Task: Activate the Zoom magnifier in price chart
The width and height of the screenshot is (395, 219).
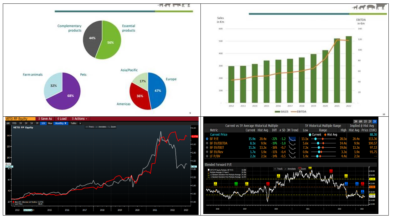Action: (x=112, y=127)
